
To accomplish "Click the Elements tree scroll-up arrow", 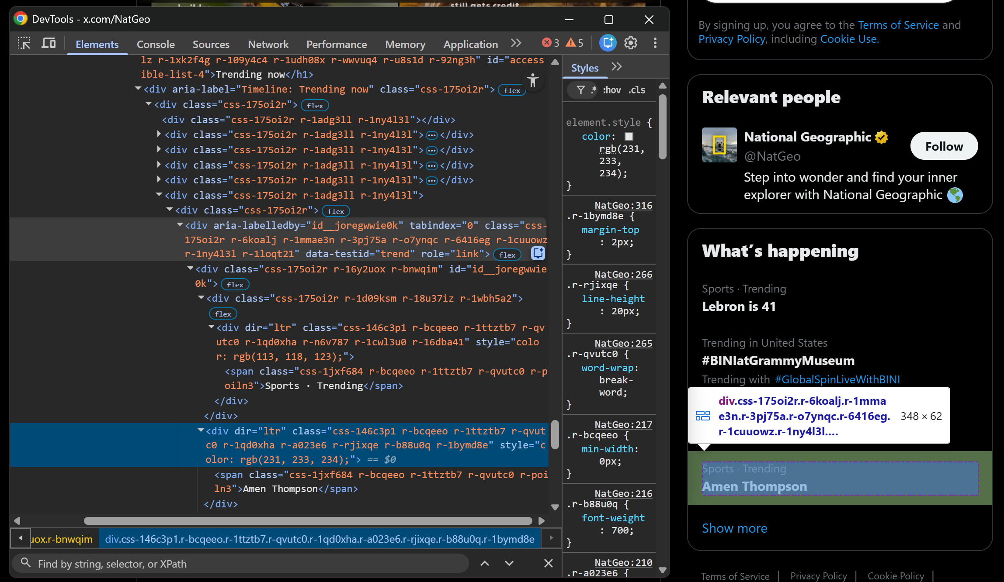I will click(x=555, y=62).
